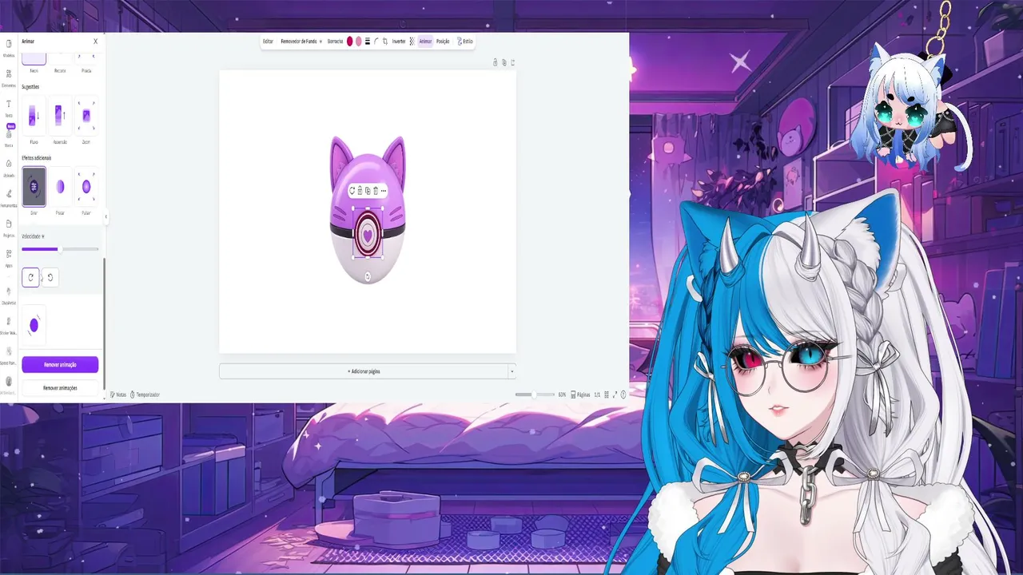The width and height of the screenshot is (1023, 575).
Task: Open the dark red color swatch
Action: click(x=349, y=42)
